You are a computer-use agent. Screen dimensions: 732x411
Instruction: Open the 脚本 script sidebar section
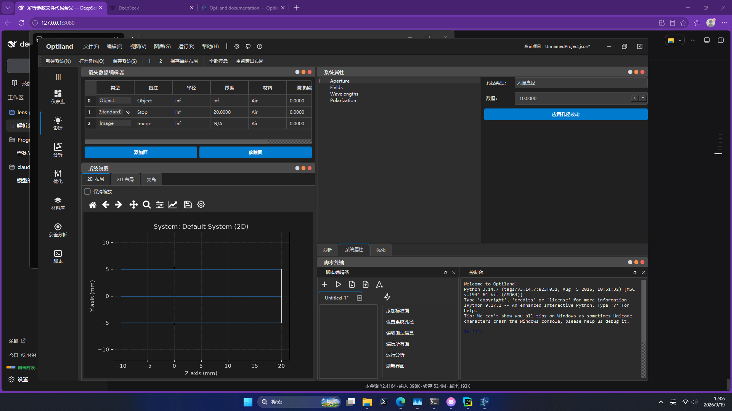coord(58,256)
